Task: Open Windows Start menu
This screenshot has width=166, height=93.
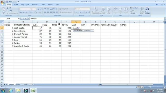Action: (3, 91)
